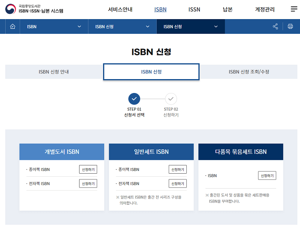Viewport: 300px width, 228px height.
Task: Select the ISSN menu item
Action: (x=194, y=9)
